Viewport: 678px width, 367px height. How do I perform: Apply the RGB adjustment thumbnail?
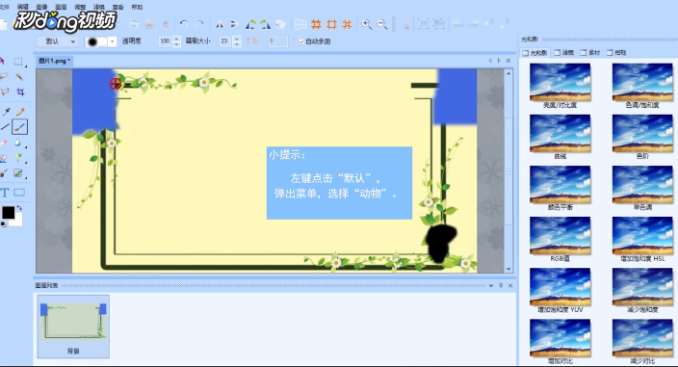point(560,236)
